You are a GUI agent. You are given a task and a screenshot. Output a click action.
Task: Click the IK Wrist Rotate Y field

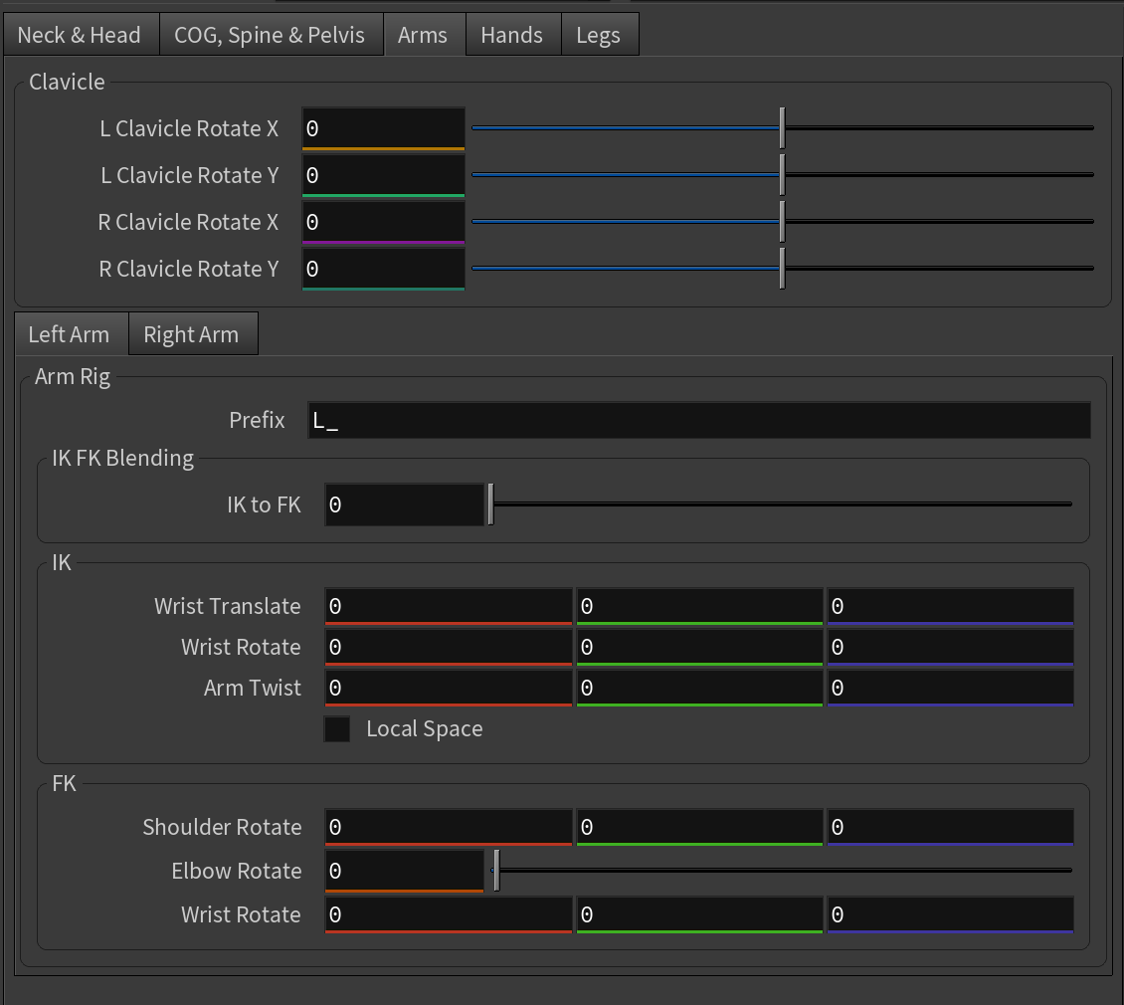(698, 647)
